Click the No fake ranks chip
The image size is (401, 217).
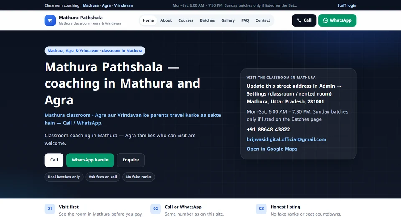[x=139, y=177]
